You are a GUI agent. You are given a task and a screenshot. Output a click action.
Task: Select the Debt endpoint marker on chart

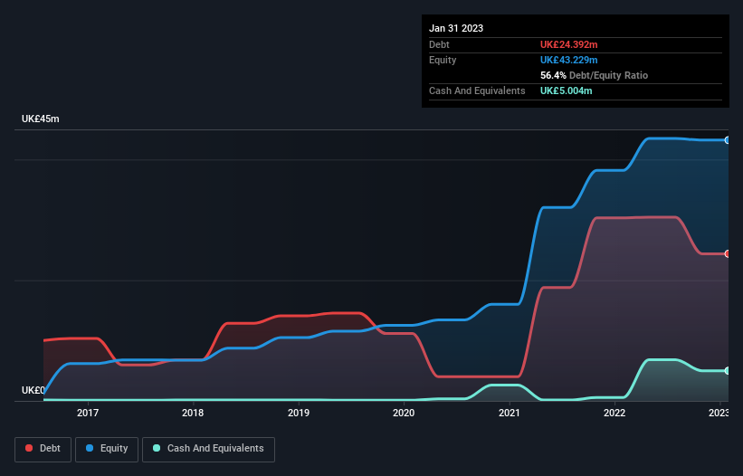tap(728, 254)
